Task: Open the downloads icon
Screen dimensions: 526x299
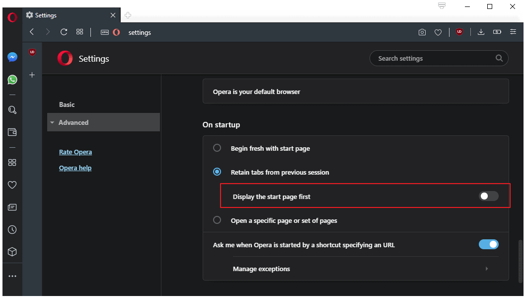Action: click(481, 32)
